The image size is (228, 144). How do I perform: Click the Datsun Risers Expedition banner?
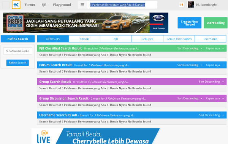pos(85,23)
